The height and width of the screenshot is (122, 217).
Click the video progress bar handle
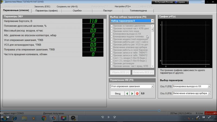pos(159,111)
